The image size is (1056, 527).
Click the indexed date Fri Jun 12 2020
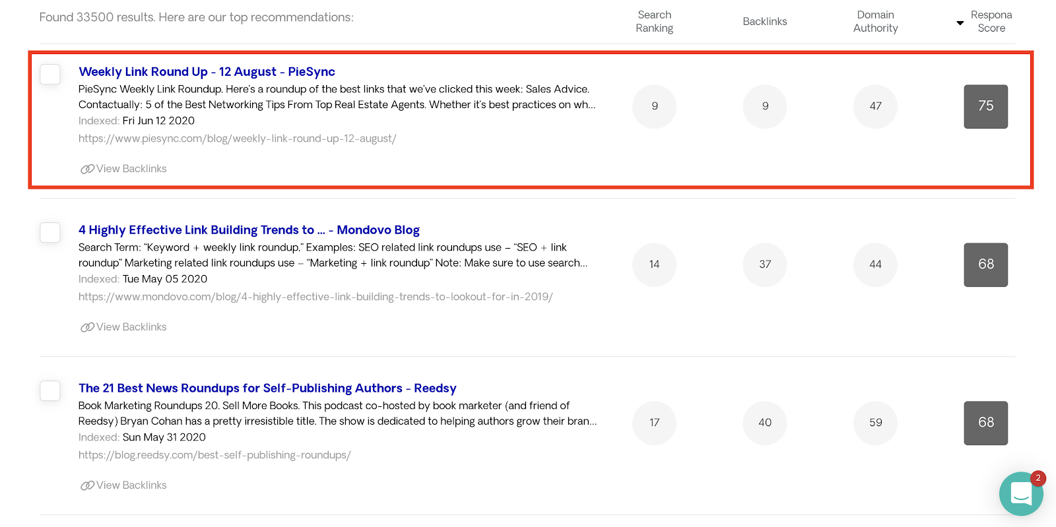pyautogui.click(x=158, y=121)
